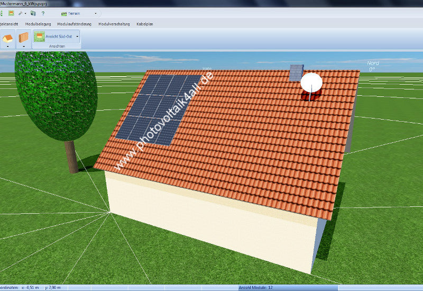Expand the dropdown under the brick wall icon
423x291 pixels.
24,47
